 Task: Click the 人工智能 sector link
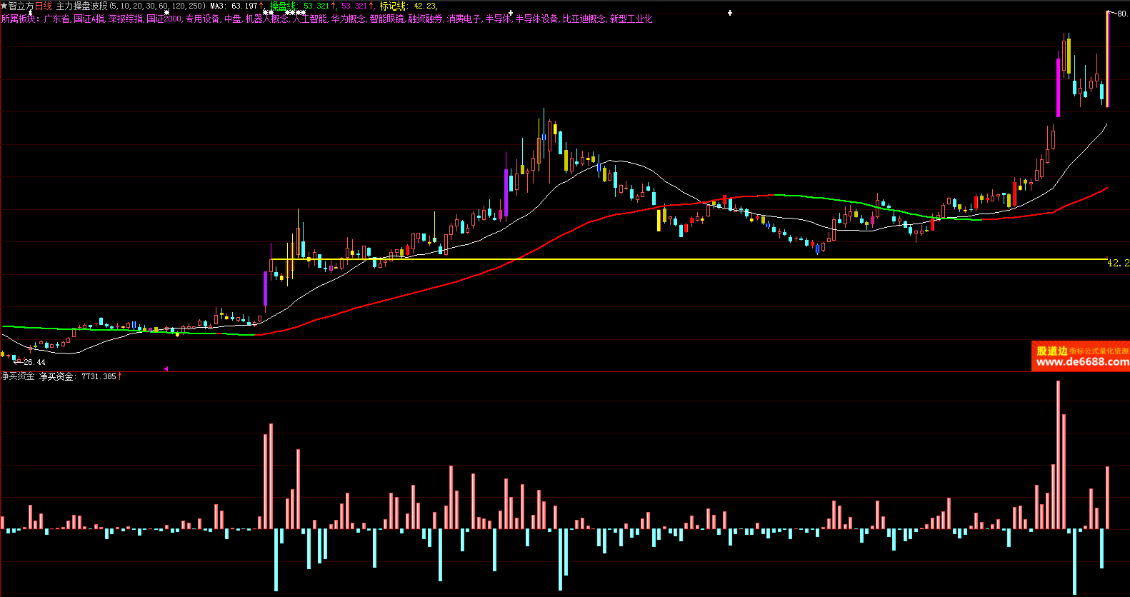tap(309, 19)
